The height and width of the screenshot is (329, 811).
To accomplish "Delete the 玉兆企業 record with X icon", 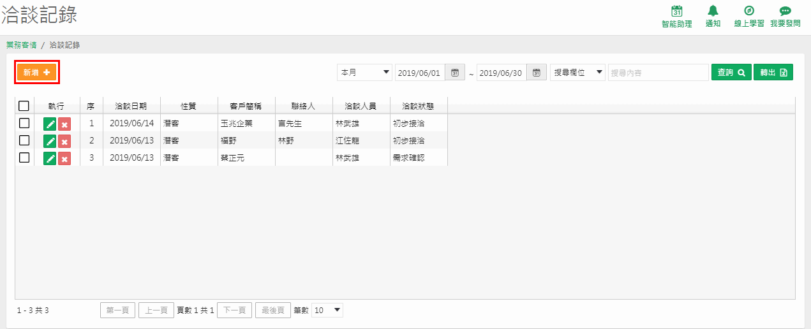I will 64,124.
